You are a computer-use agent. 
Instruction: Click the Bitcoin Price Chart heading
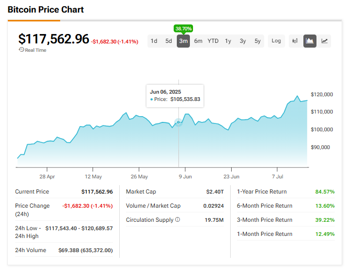coord(46,10)
